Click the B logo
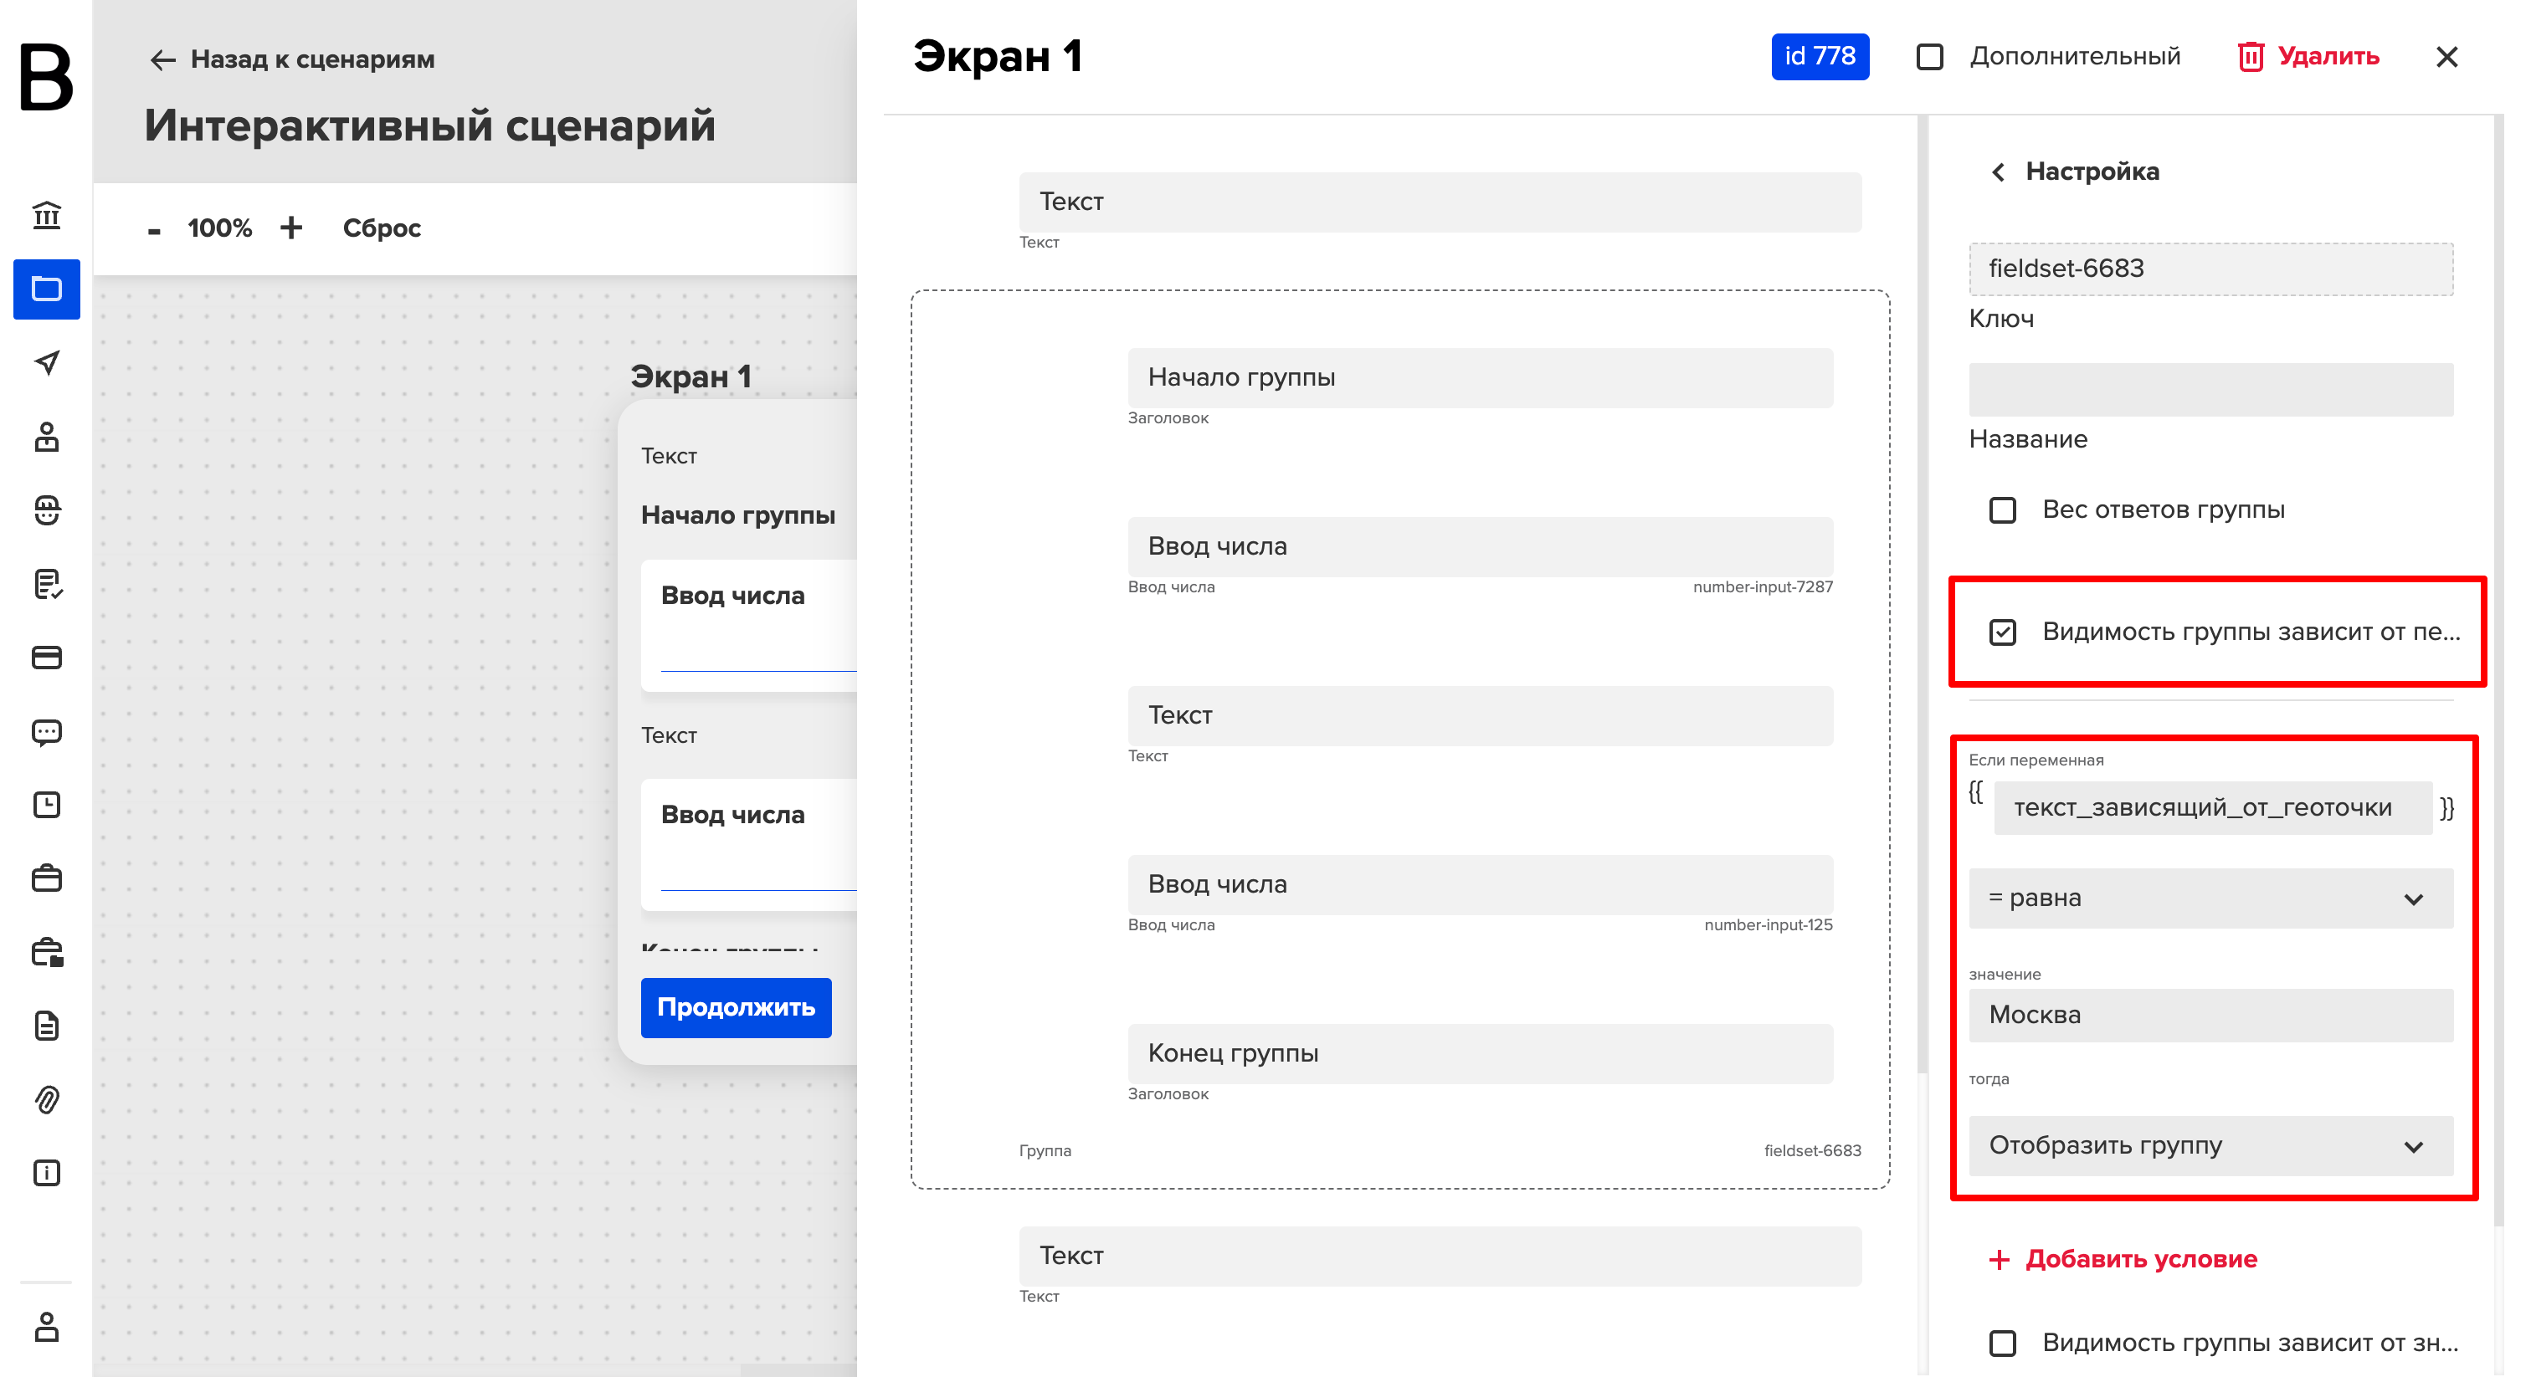 46,77
